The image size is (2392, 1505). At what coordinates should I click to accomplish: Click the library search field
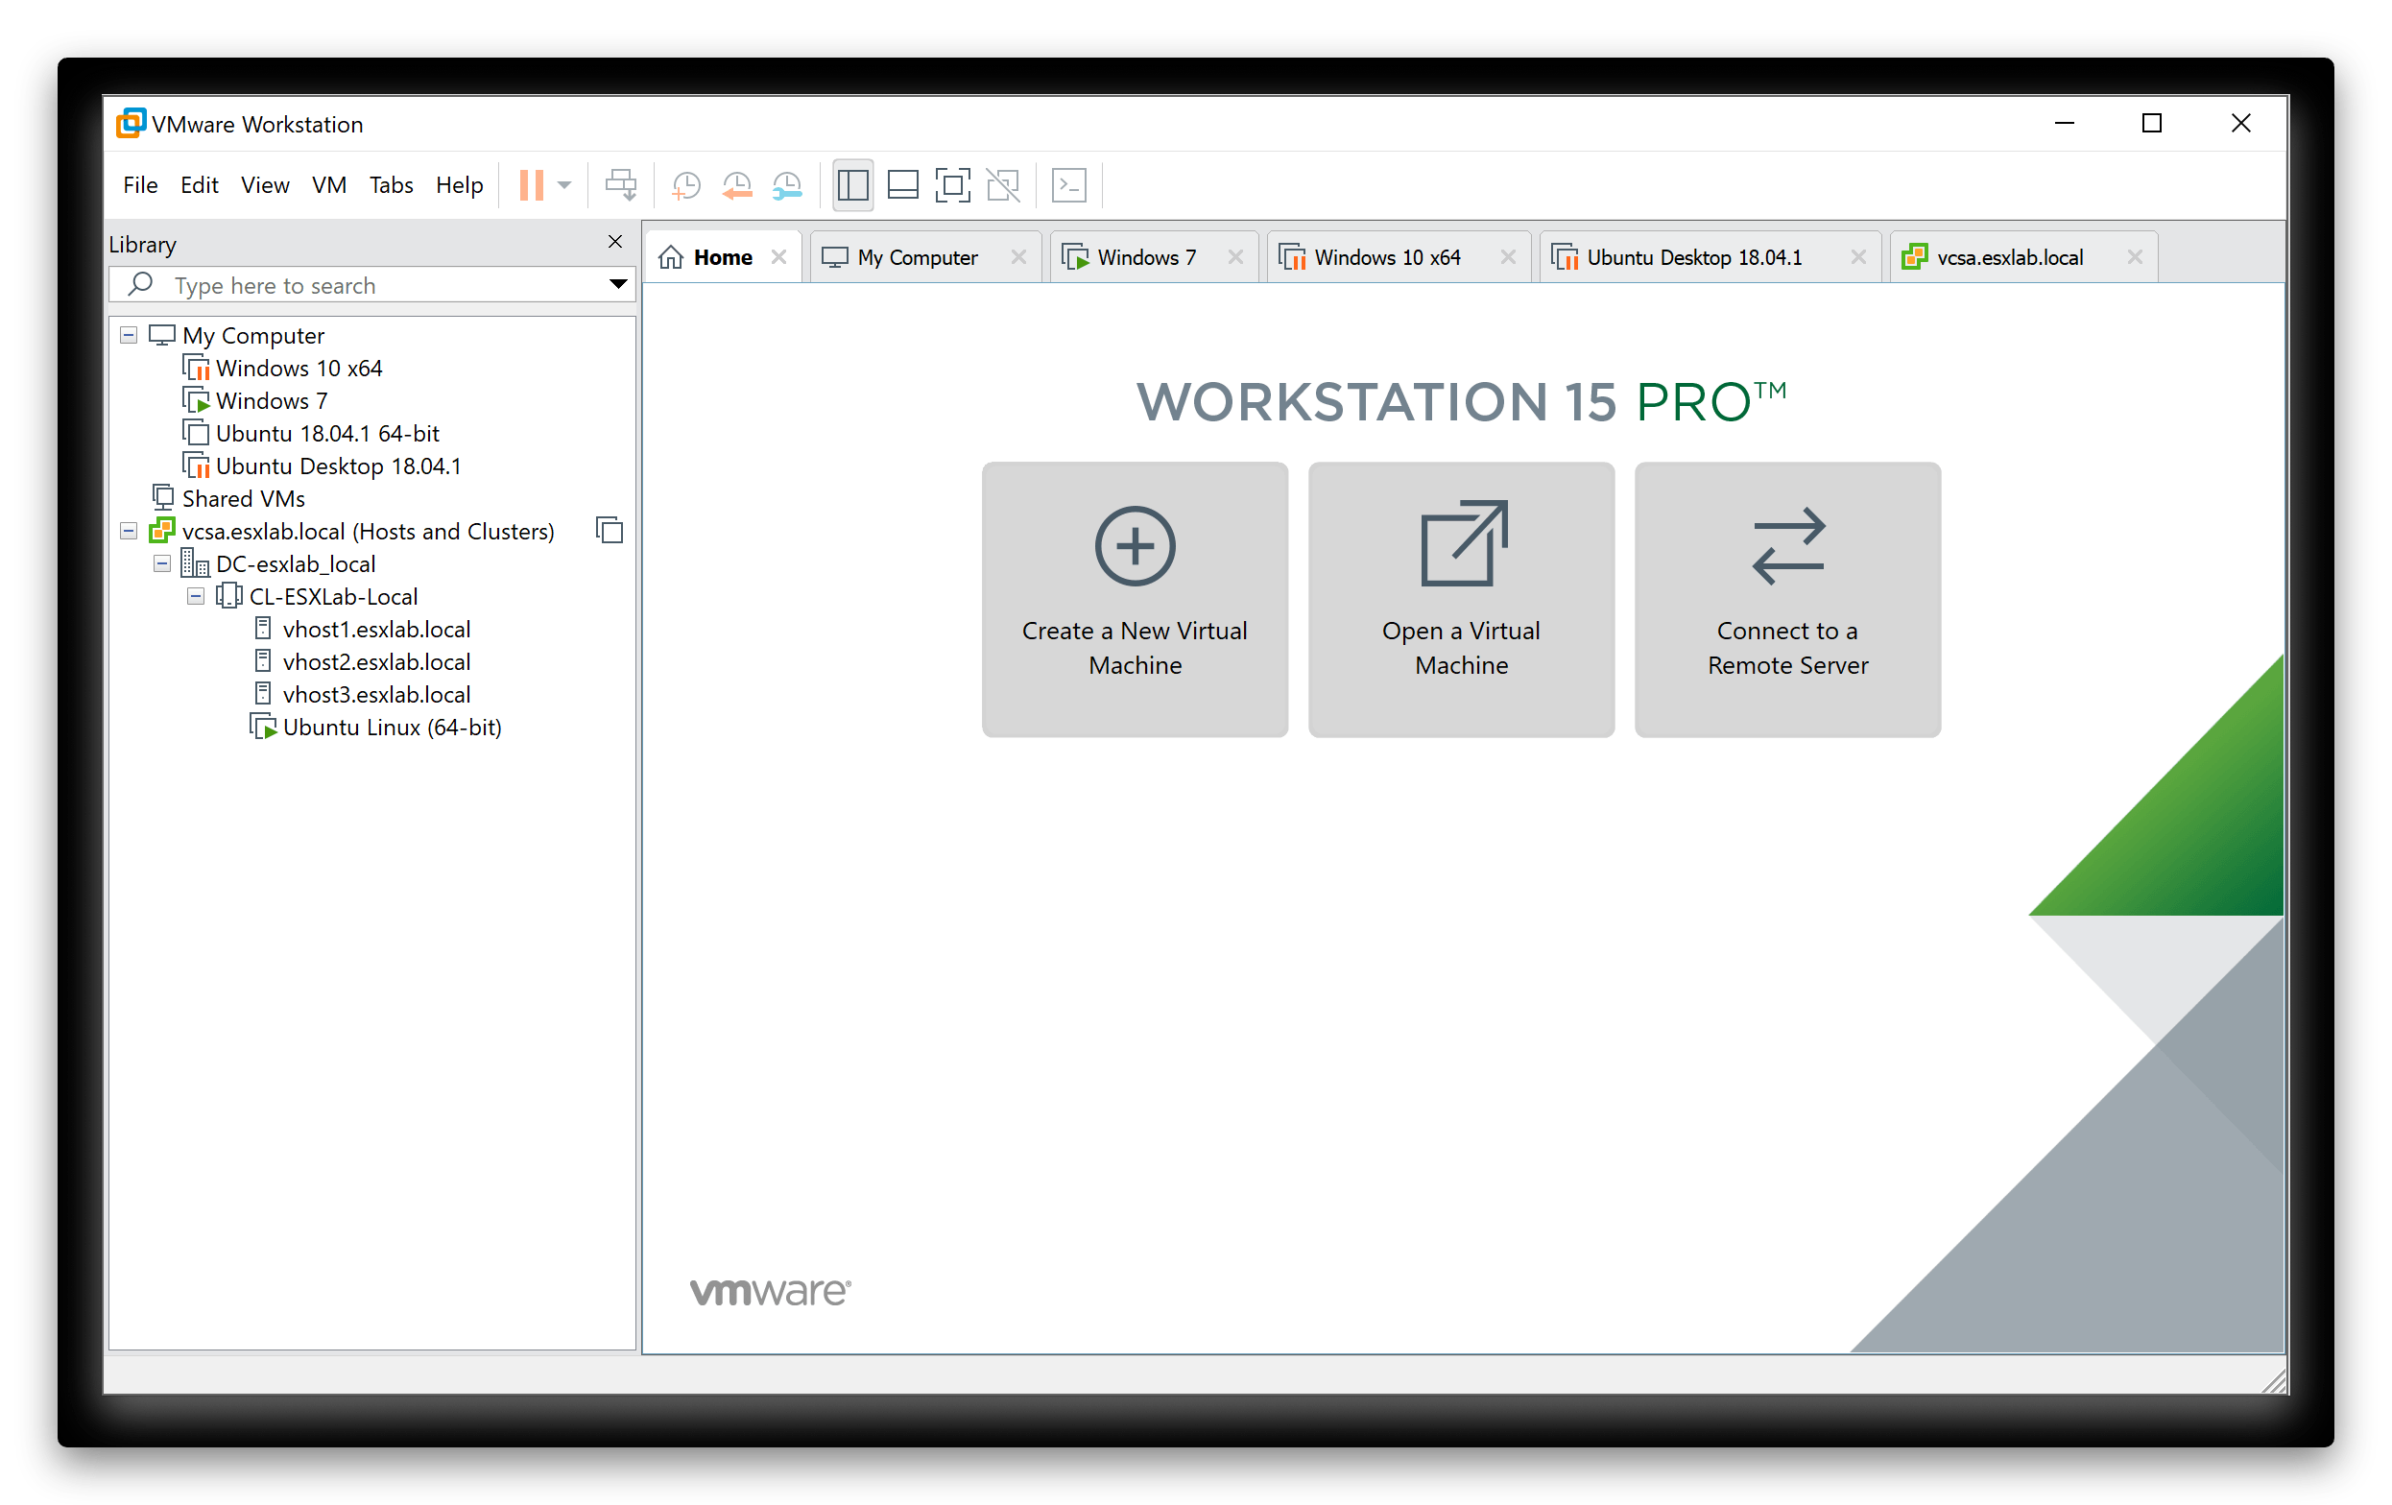[372, 285]
